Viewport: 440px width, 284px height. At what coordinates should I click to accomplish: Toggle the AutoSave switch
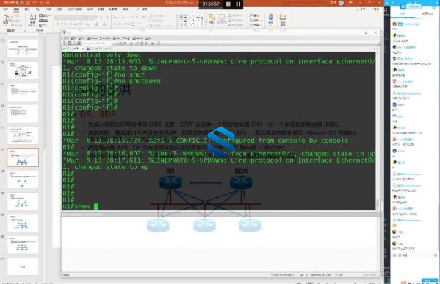pyautogui.click(x=19, y=2)
